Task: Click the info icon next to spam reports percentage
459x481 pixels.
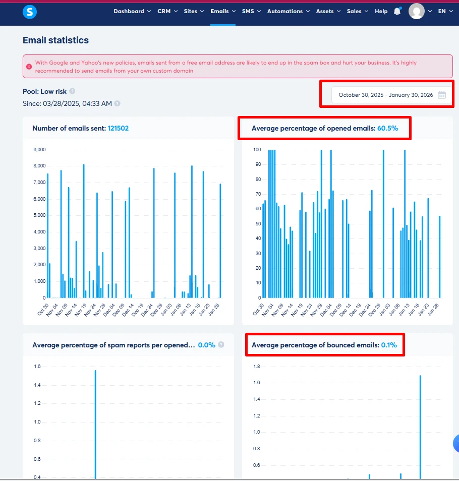Action: coord(220,345)
